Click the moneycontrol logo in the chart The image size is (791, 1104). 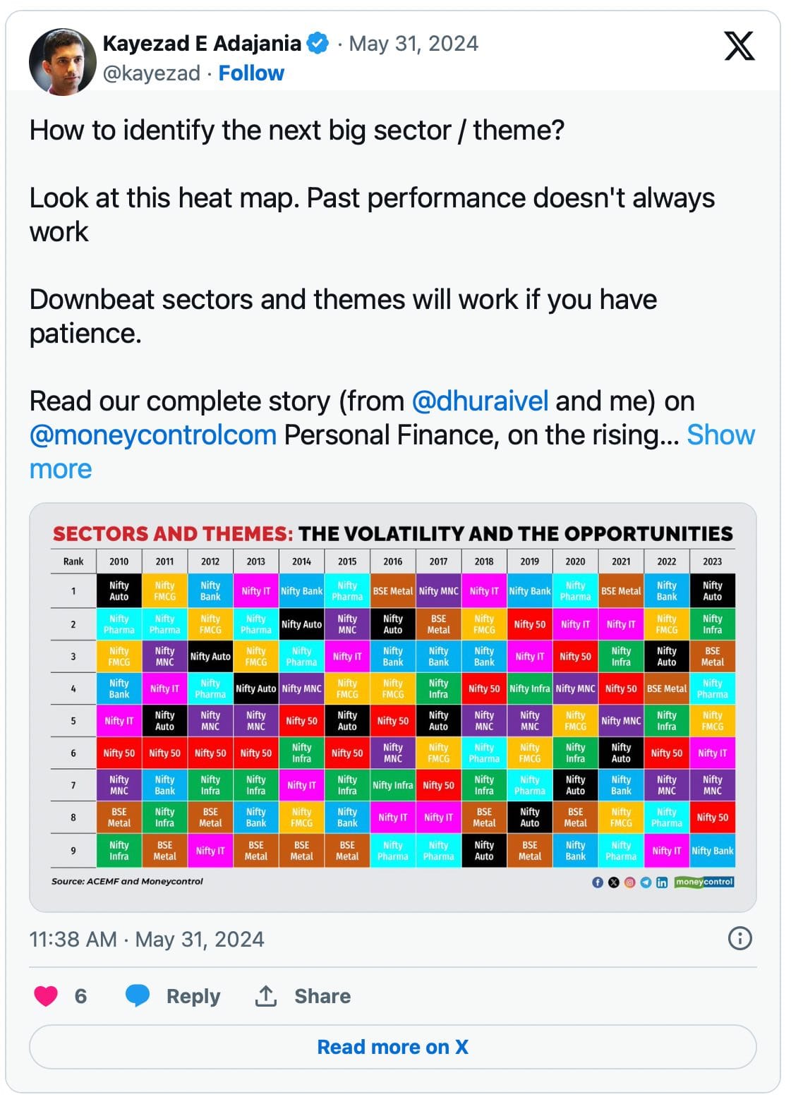[704, 882]
